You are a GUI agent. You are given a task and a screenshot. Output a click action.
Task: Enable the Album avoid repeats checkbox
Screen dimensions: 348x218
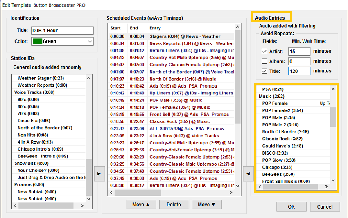pos(264,61)
